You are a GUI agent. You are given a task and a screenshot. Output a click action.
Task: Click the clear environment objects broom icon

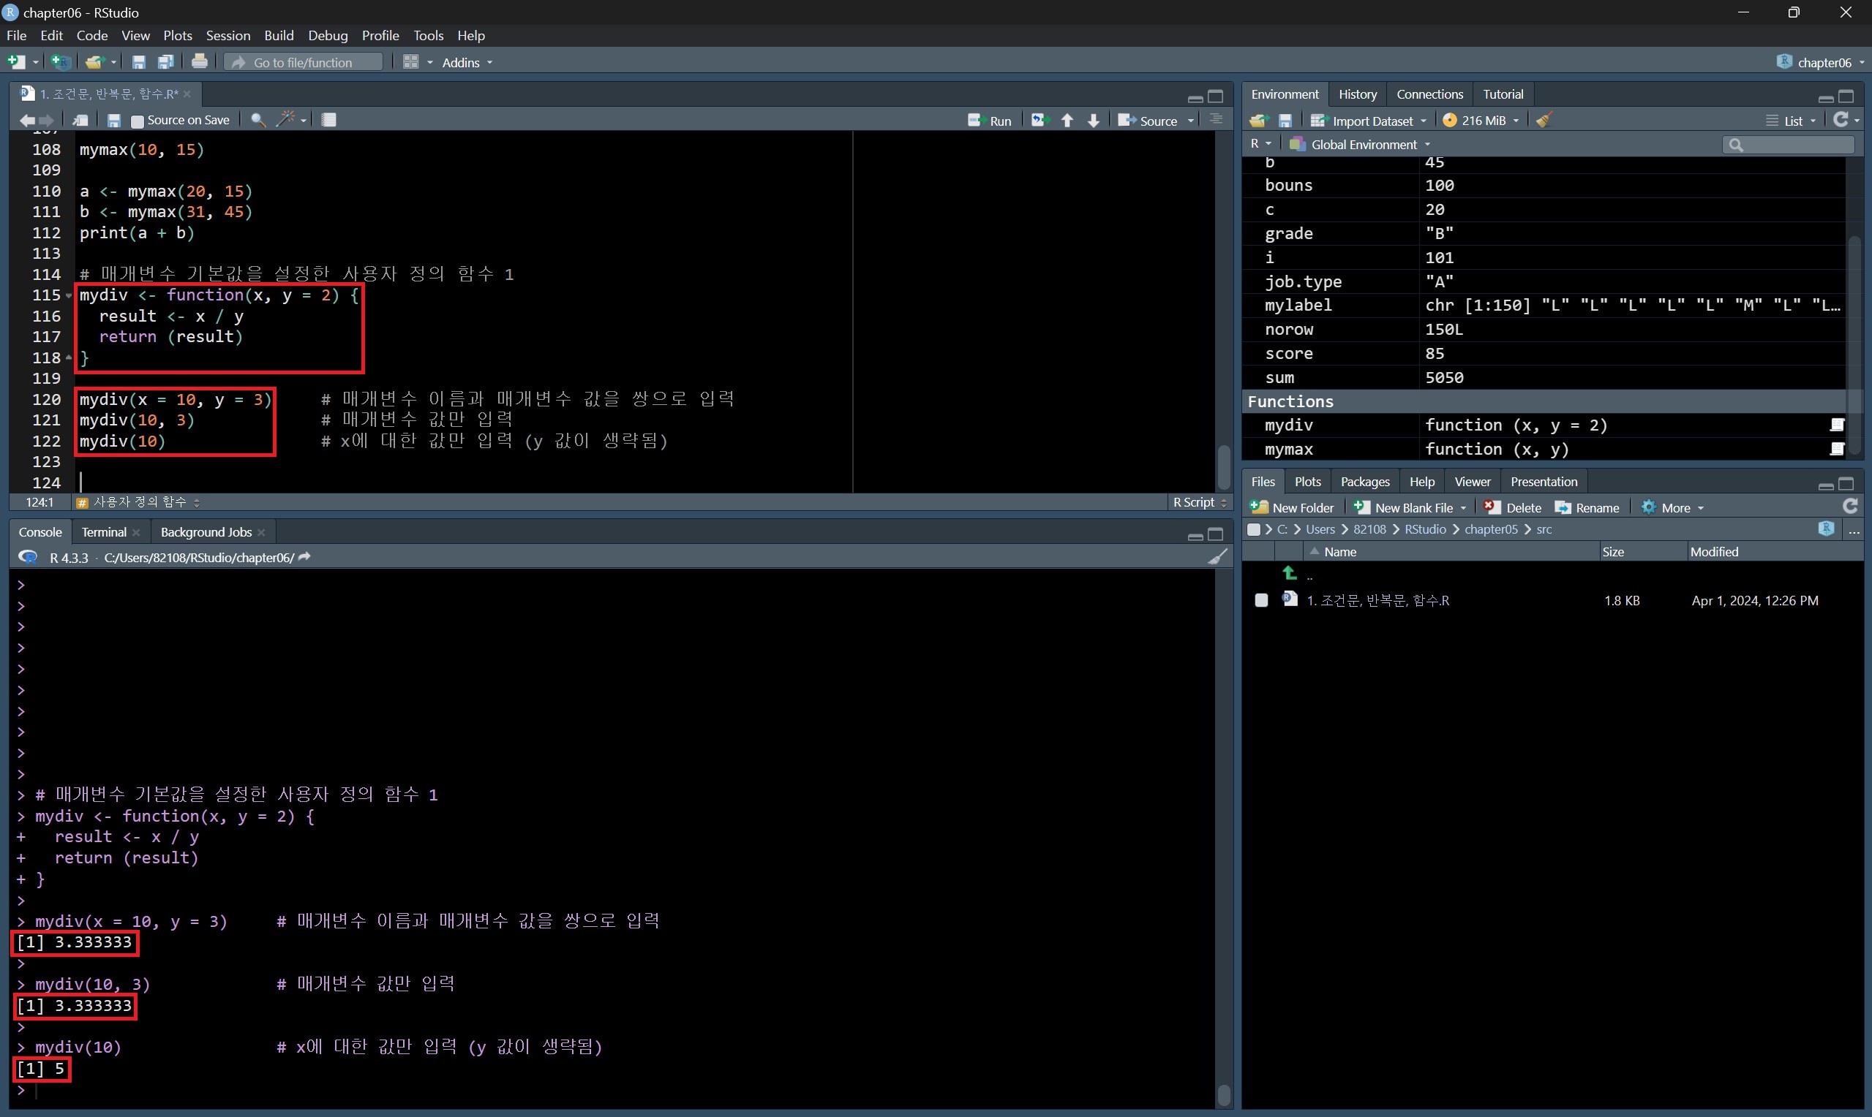click(x=1544, y=121)
